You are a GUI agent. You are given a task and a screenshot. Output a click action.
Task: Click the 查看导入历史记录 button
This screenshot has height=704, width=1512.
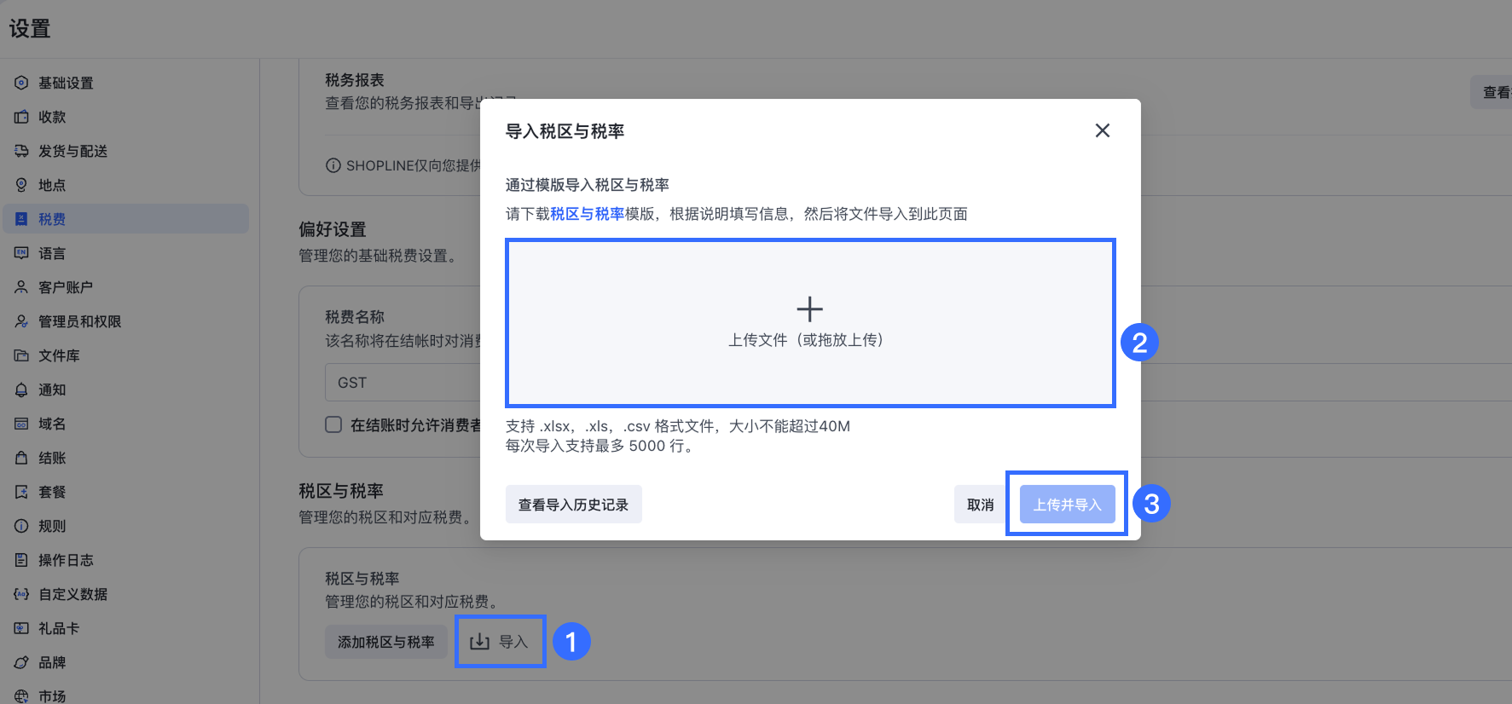point(574,505)
